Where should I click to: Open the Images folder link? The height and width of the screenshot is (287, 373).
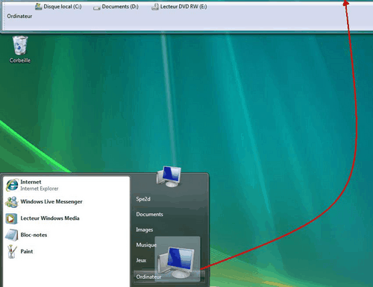[x=145, y=230]
